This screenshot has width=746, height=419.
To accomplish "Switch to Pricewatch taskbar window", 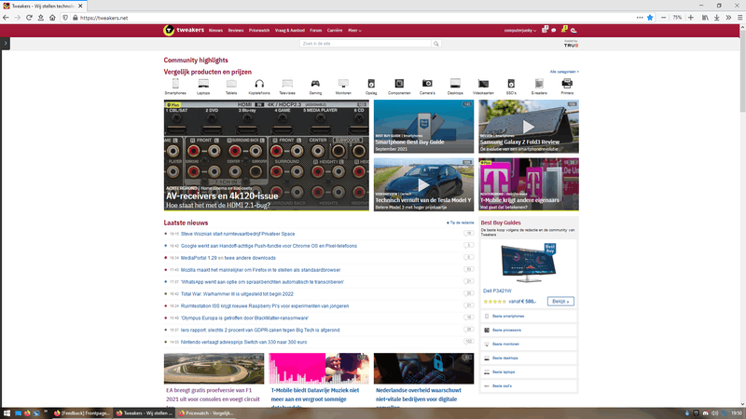I will point(206,413).
